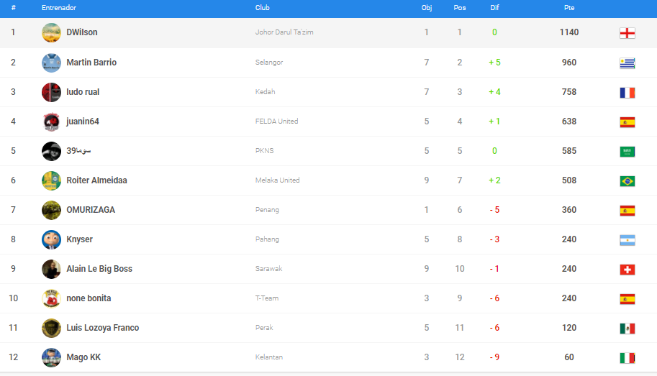Click Martin Barrio's avatar image
This screenshot has width=657, height=376.
pyautogui.click(x=51, y=63)
